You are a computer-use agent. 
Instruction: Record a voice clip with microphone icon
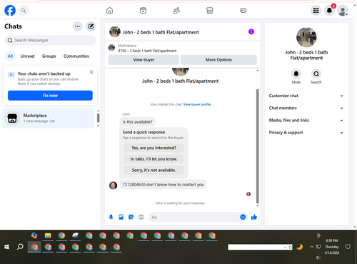111,217
